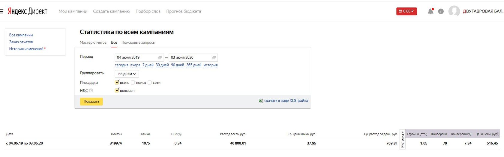Viewport: 504px width, 157px height.
Task: Open the user avatar profile picture
Action: click(x=454, y=11)
